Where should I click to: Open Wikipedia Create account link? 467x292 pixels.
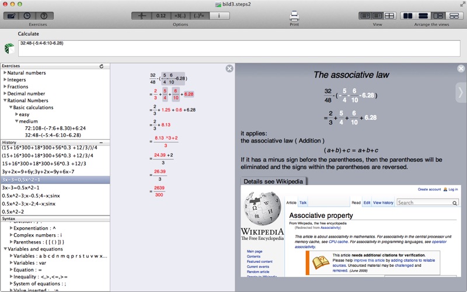429,189
